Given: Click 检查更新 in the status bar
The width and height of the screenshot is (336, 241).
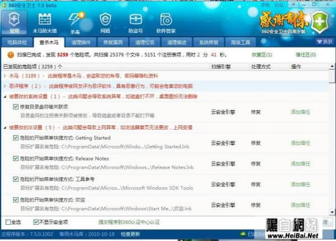Looking at the screenshot, I should [x=130, y=234].
